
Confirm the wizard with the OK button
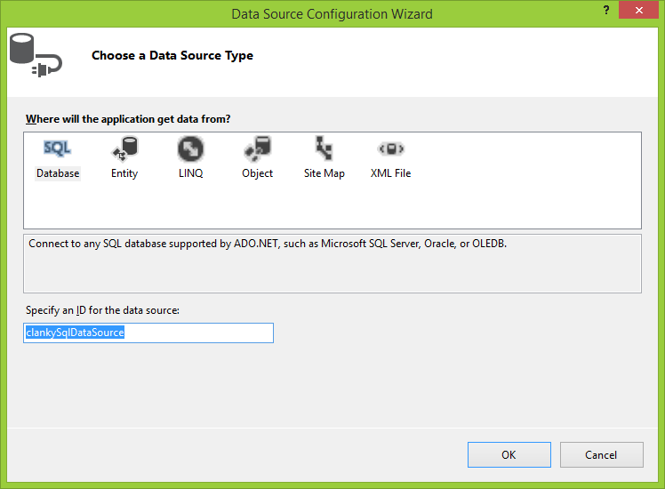[x=509, y=454]
